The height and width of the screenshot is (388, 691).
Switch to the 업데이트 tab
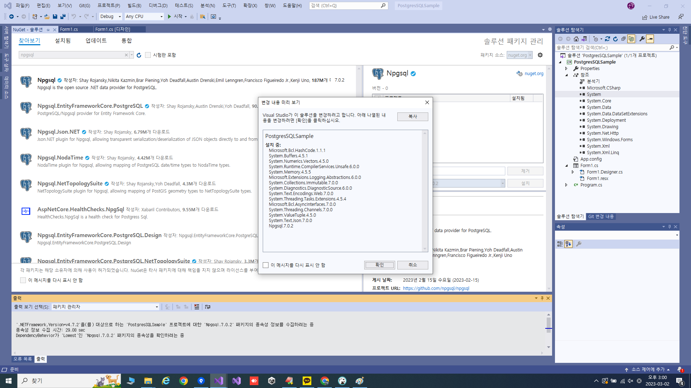click(x=96, y=41)
